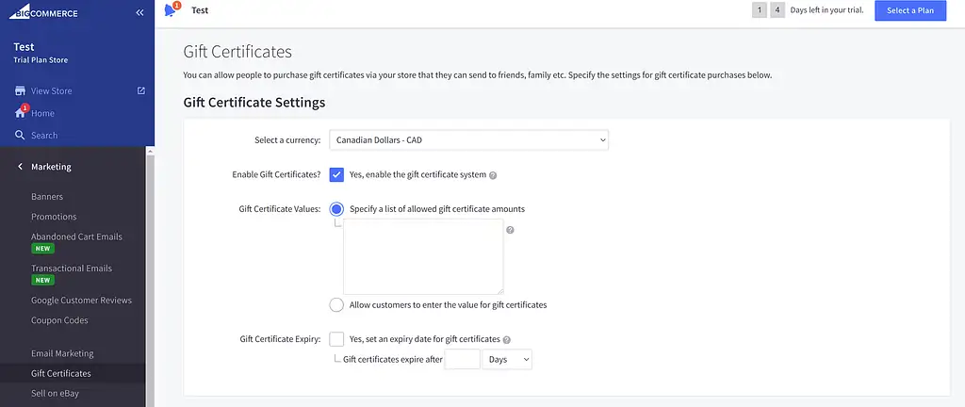
Task: Click the 'Gift certificates expire after' text
Action: click(393, 360)
